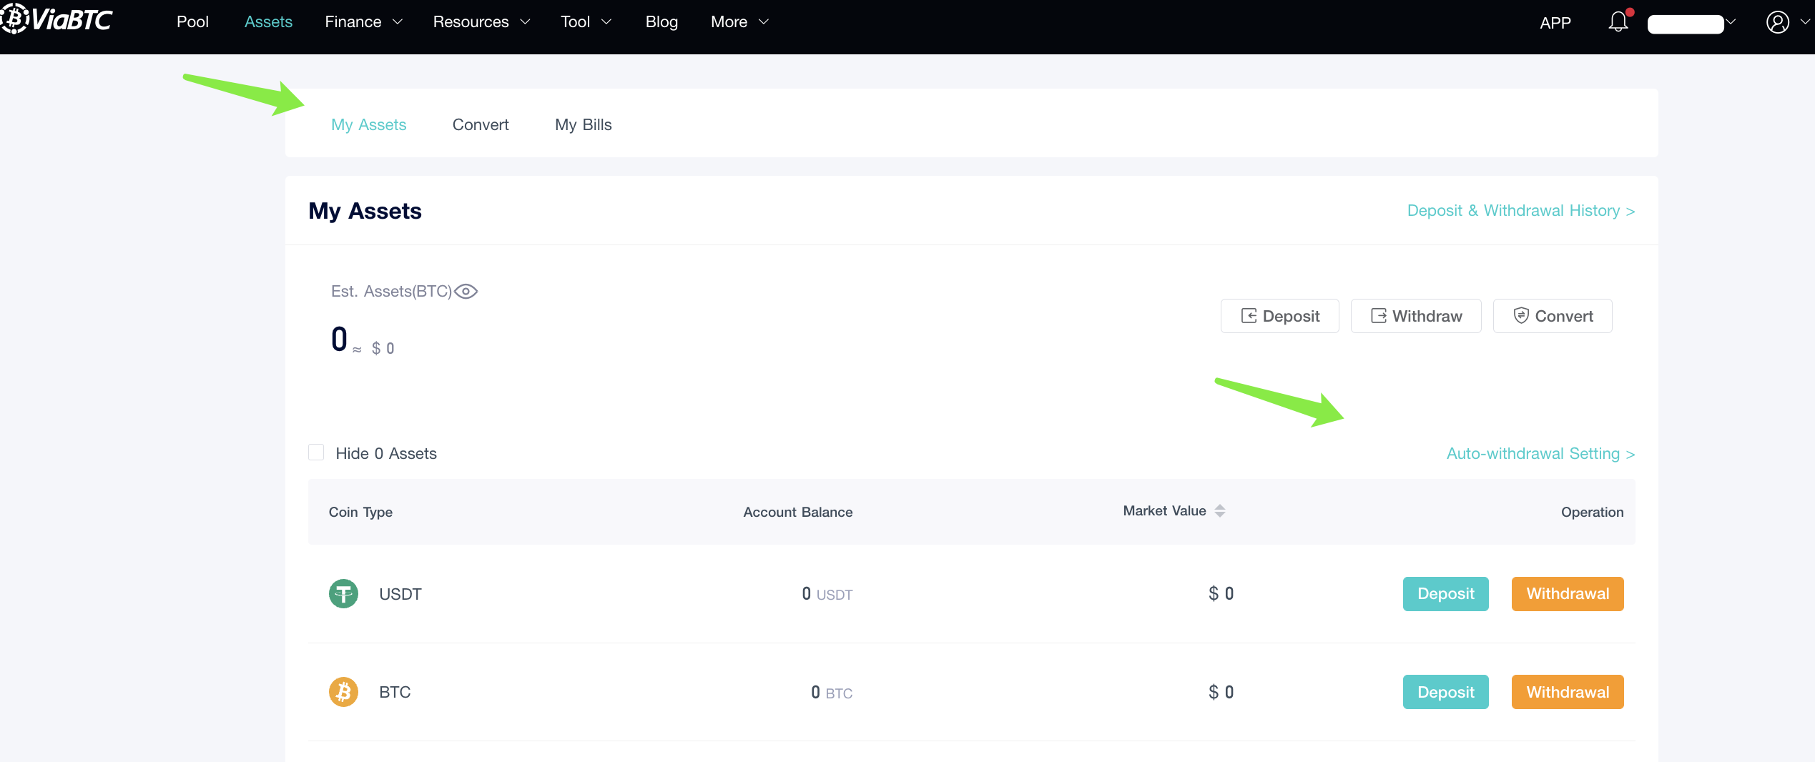Deposit BTC from its row

(1446, 692)
